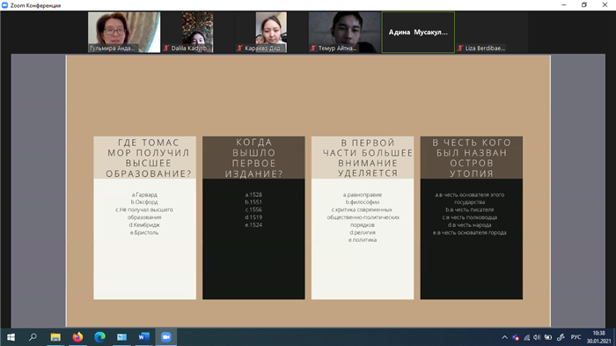The width and height of the screenshot is (616, 346).
Task: Open clock and date flyout
Action: pyautogui.click(x=598, y=337)
